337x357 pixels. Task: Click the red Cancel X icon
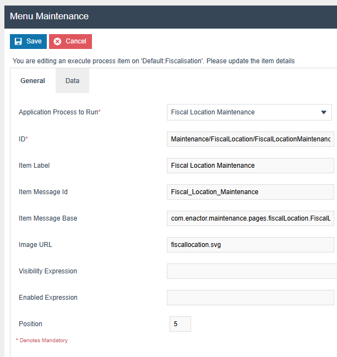pyautogui.click(x=57, y=41)
